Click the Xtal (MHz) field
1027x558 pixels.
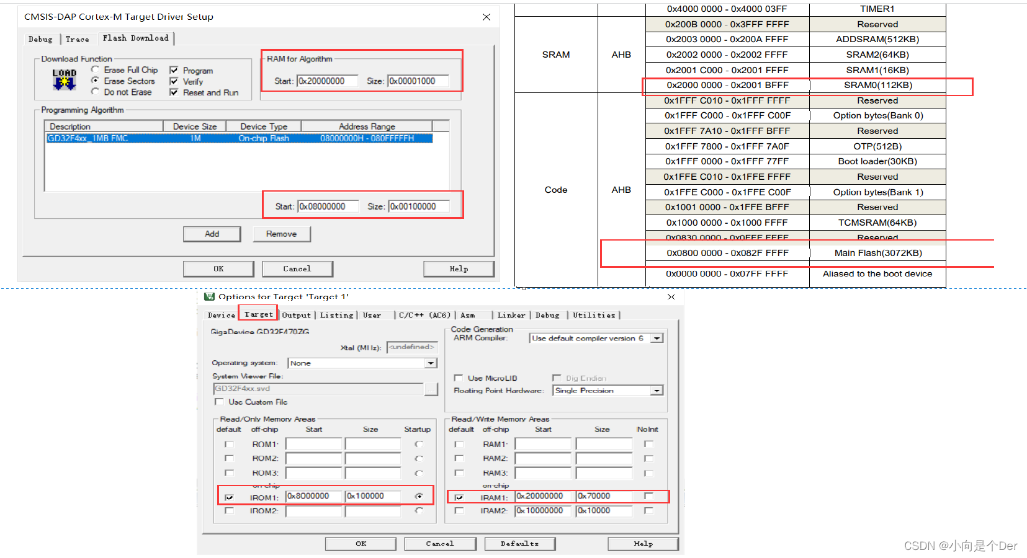(x=412, y=347)
